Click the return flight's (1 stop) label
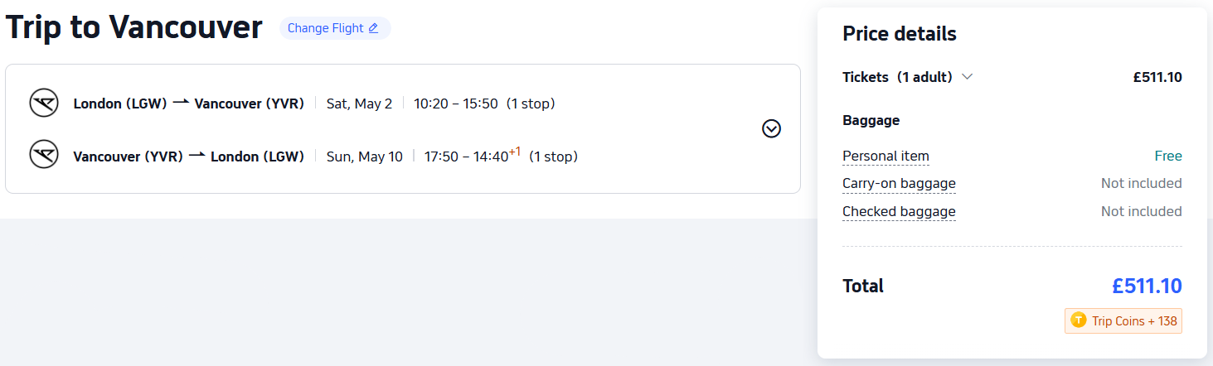This screenshot has height=366, width=1213. (x=553, y=156)
